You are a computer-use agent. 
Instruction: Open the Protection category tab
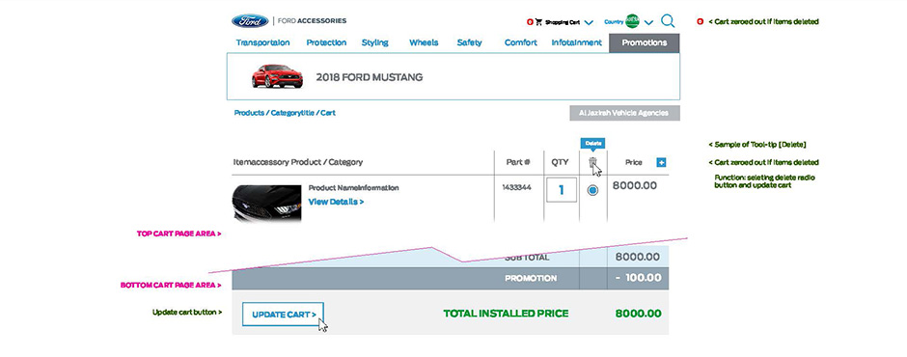click(x=326, y=42)
